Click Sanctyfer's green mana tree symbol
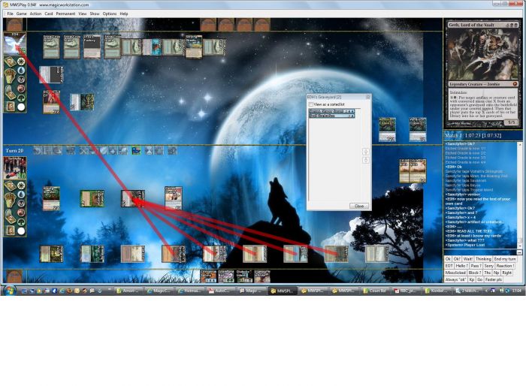 pyautogui.click(x=21, y=222)
